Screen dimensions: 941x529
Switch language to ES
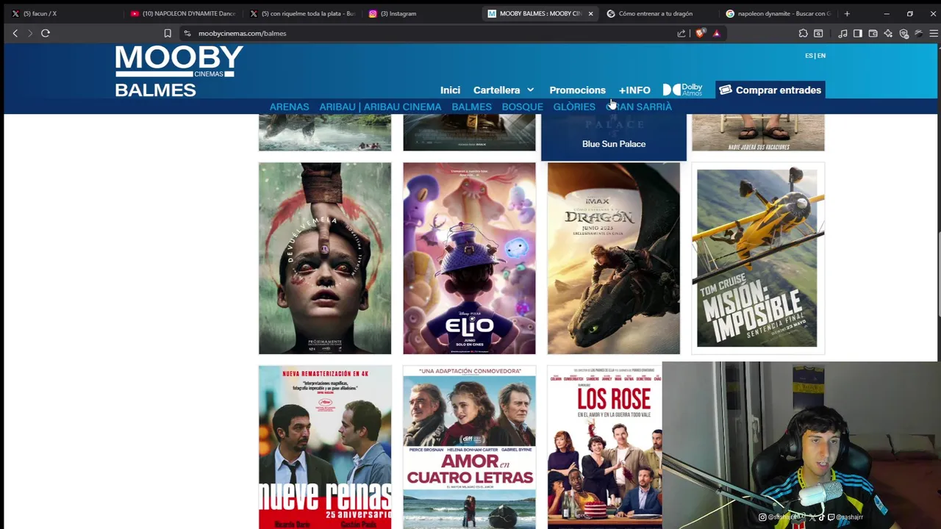809,56
